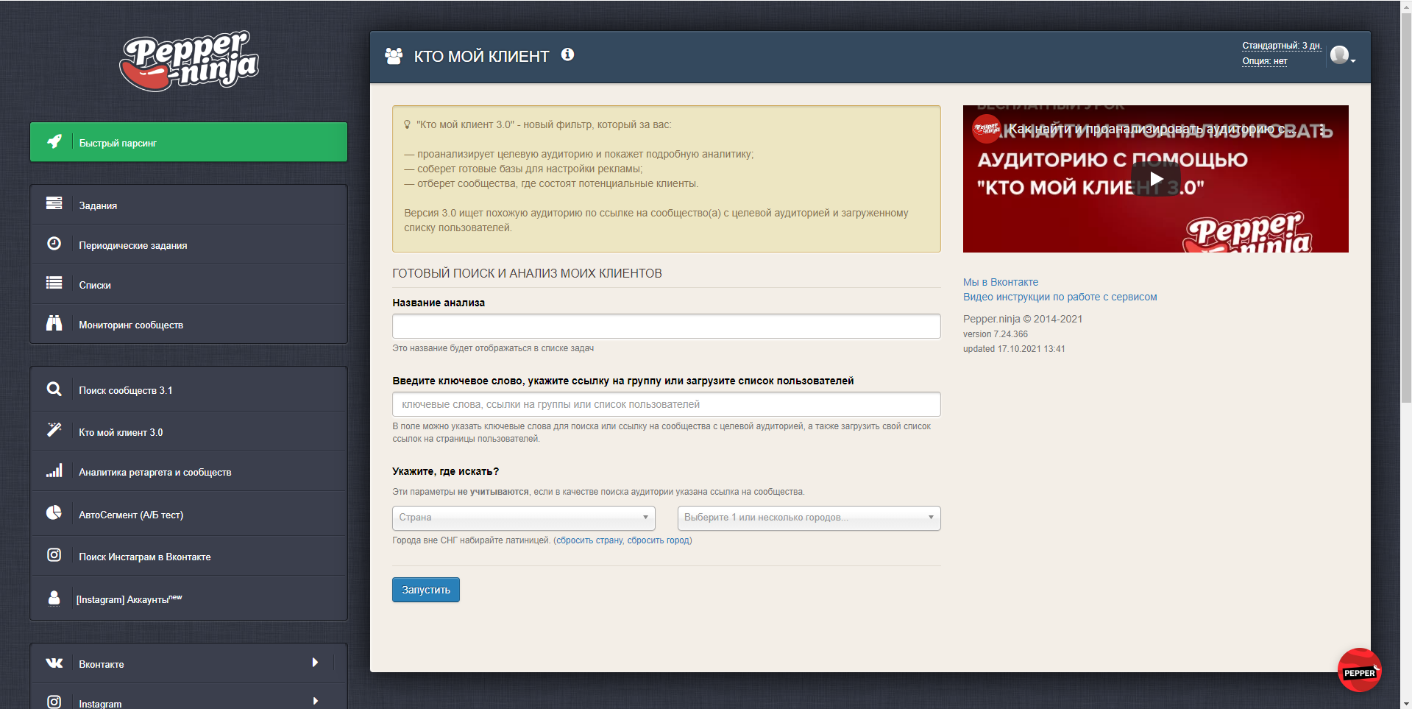
Task: Focus the keywords and group links field
Action: 667,404
